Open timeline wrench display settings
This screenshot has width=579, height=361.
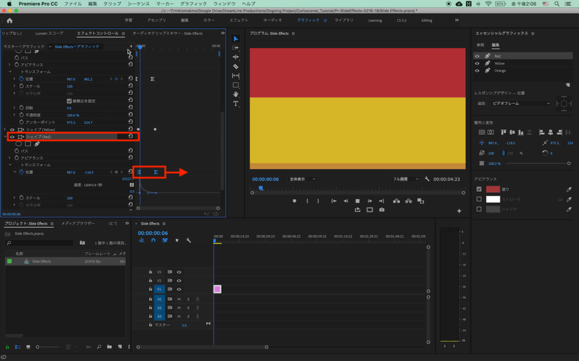(188, 240)
